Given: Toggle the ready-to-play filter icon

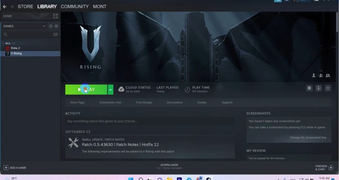Looking at the screenshot, I should (56, 26).
